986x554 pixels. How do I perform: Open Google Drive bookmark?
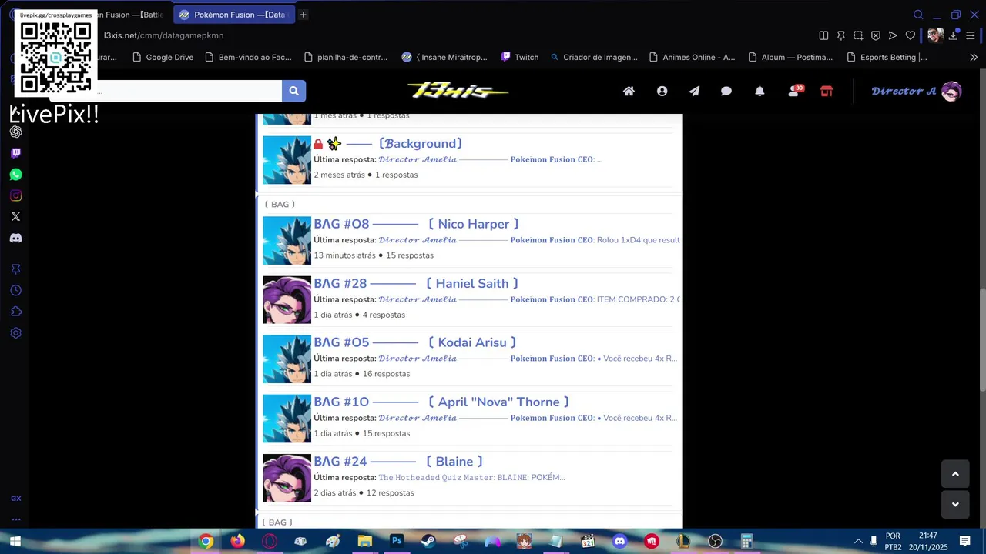tap(163, 57)
